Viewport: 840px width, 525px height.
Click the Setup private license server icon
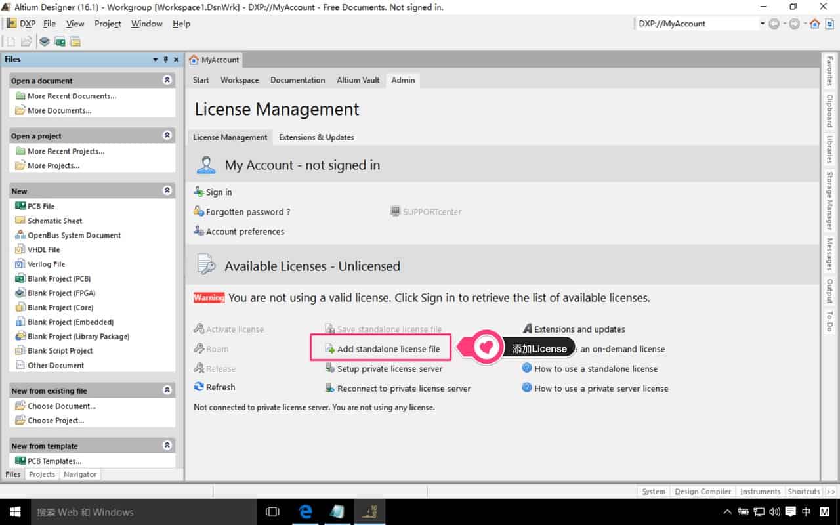point(330,369)
